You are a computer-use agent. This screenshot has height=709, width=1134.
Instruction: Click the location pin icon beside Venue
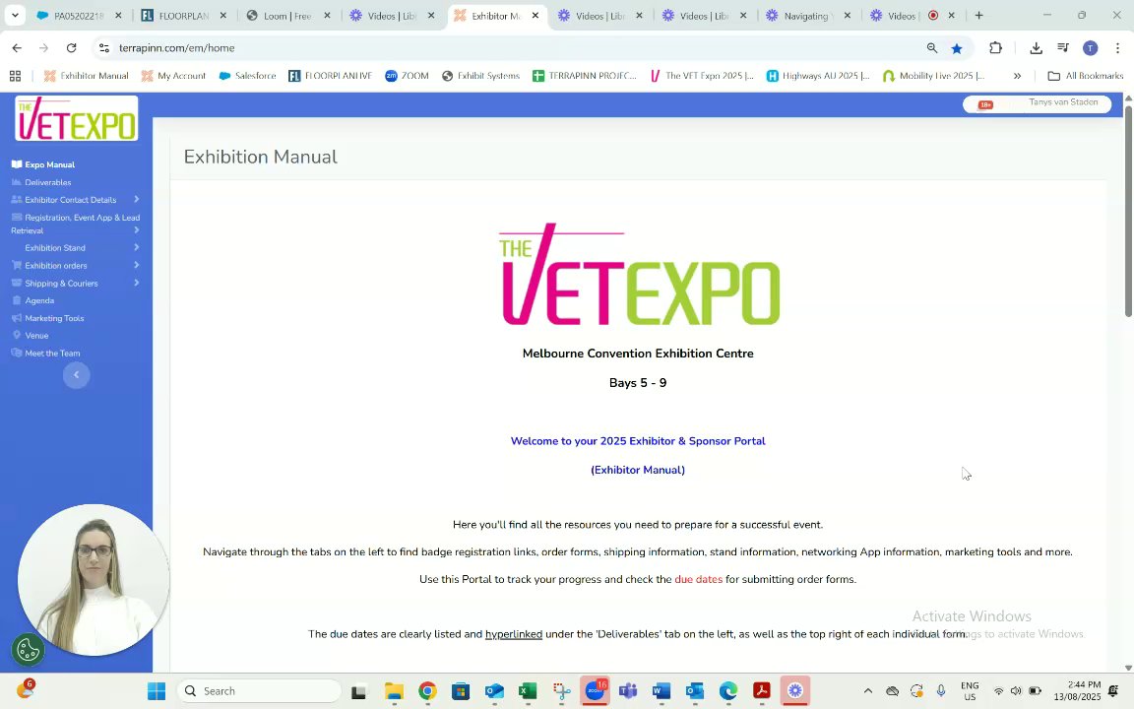17,335
